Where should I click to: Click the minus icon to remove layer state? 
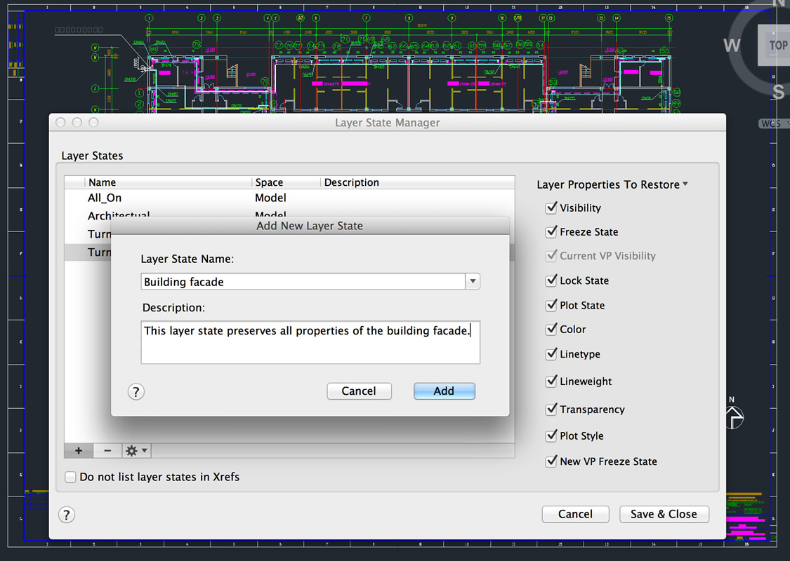click(107, 451)
